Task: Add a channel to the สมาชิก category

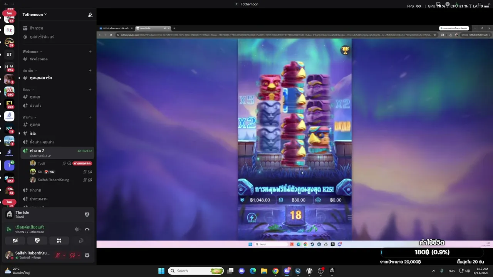Action: 90,70
